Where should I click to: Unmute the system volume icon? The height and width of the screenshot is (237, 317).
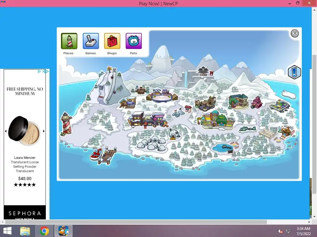pos(280,231)
